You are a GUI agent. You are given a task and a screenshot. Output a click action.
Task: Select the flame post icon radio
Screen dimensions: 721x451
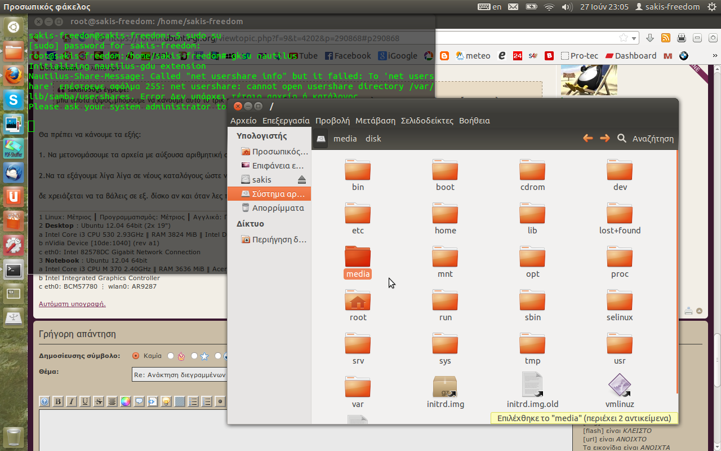[x=171, y=356]
